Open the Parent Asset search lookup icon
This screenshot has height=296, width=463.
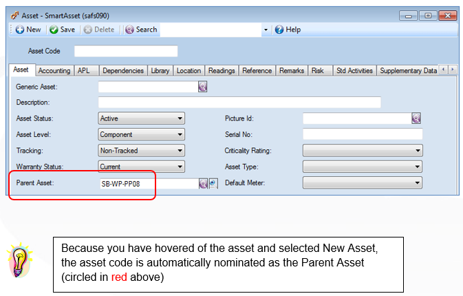click(x=203, y=183)
